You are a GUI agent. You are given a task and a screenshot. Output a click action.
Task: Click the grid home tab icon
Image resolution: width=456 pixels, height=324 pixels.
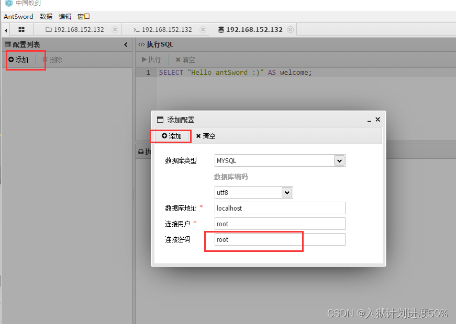(x=21, y=30)
